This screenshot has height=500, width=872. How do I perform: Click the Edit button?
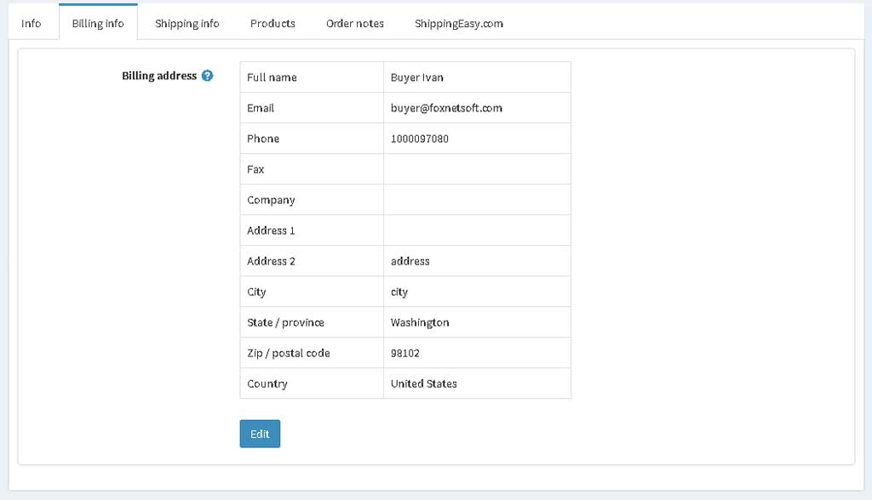(260, 434)
